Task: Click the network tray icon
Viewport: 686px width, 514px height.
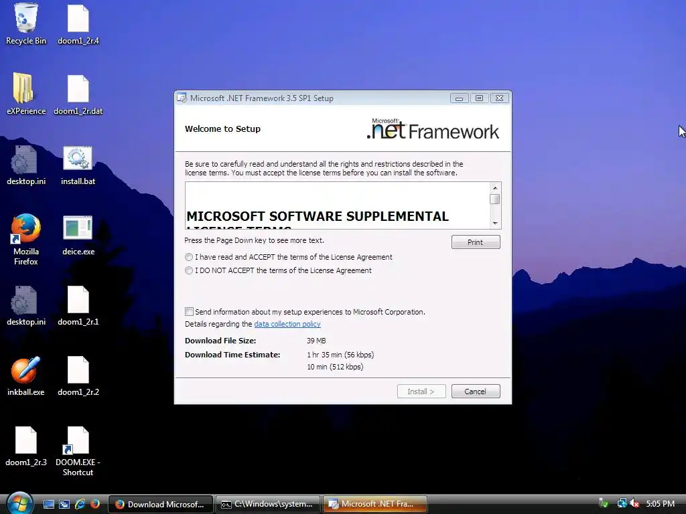Action: [622, 503]
